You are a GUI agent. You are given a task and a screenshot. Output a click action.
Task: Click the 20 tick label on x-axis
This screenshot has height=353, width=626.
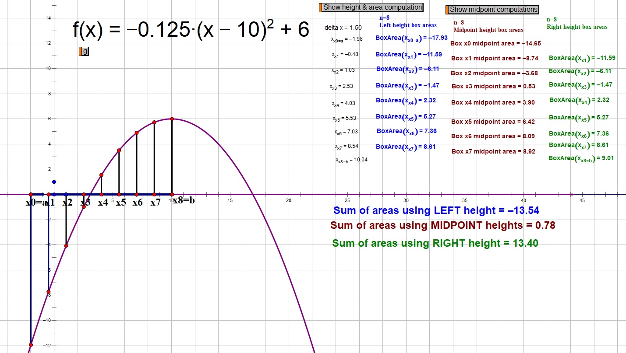coord(288,200)
